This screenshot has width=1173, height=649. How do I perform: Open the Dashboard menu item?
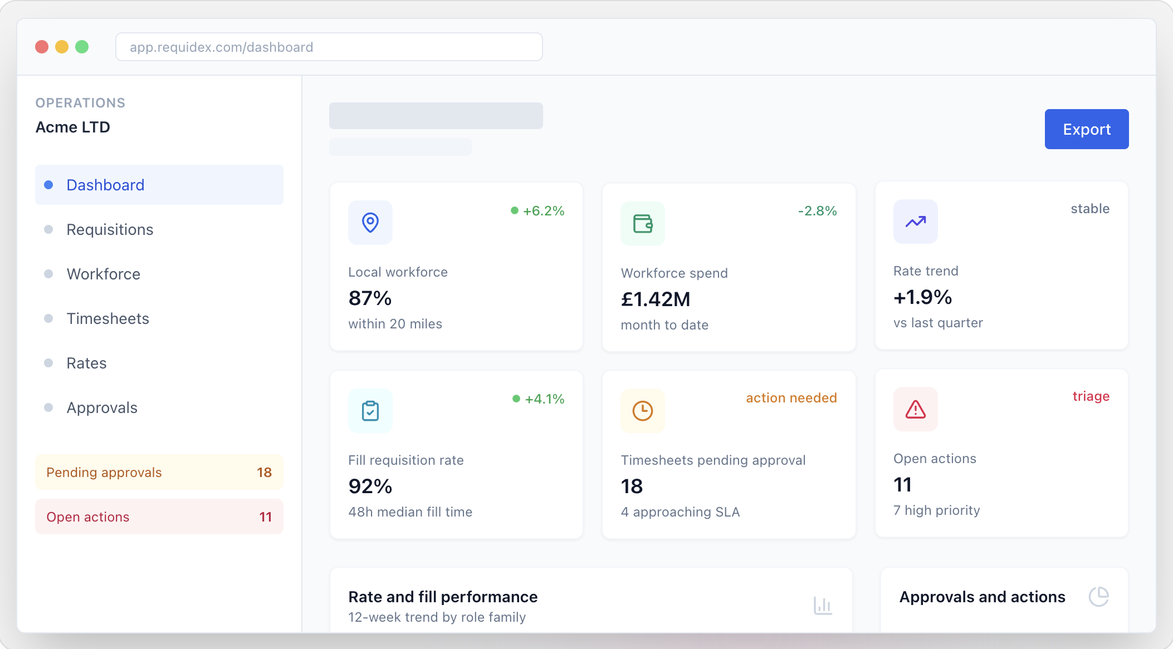(159, 185)
